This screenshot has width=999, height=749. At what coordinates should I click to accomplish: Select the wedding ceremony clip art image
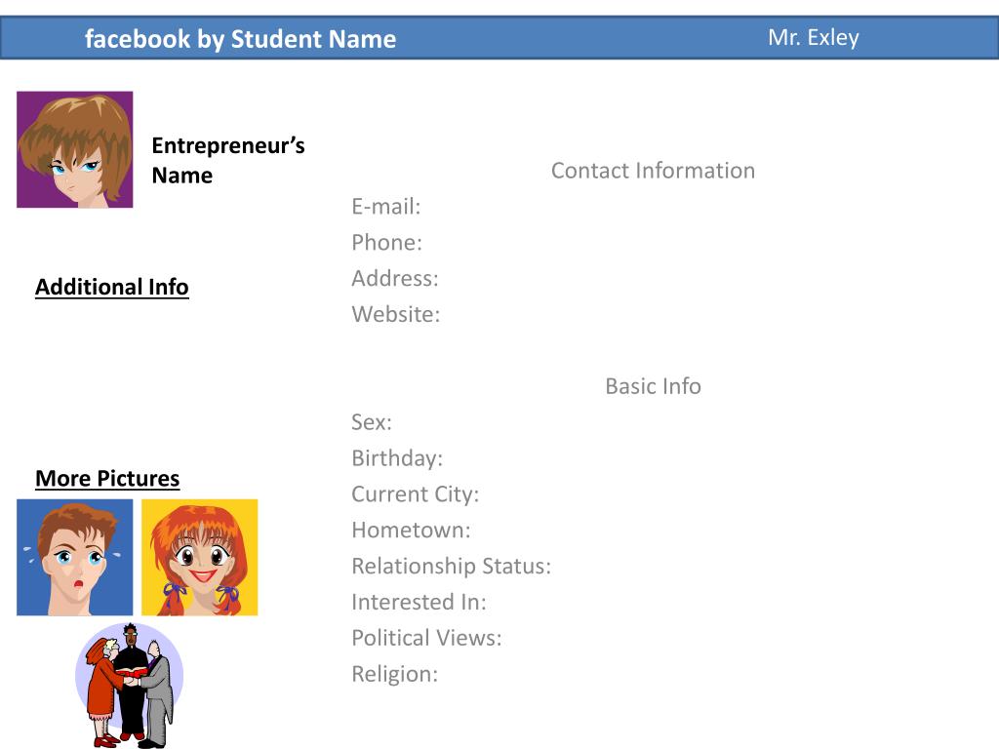tap(130, 686)
